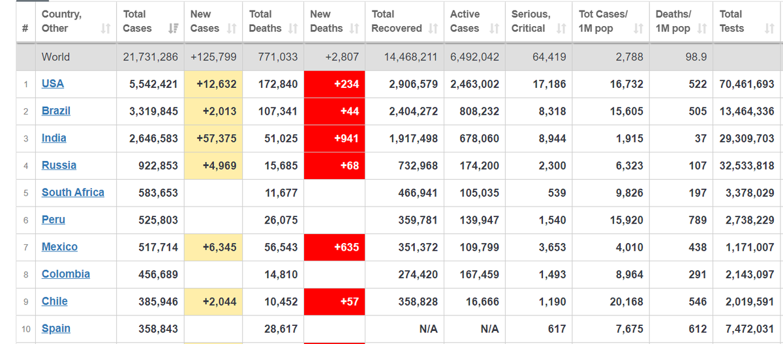The height and width of the screenshot is (344, 783).
Task: Open the South Africa country link
Action: [73, 193]
